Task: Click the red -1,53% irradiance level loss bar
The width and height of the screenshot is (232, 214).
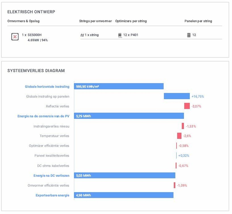Action: tap(183, 126)
